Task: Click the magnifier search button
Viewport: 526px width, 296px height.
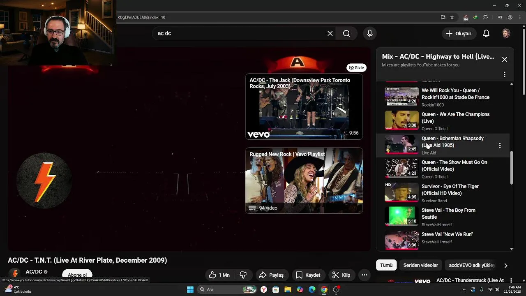Action: click(x=346, y=33)
